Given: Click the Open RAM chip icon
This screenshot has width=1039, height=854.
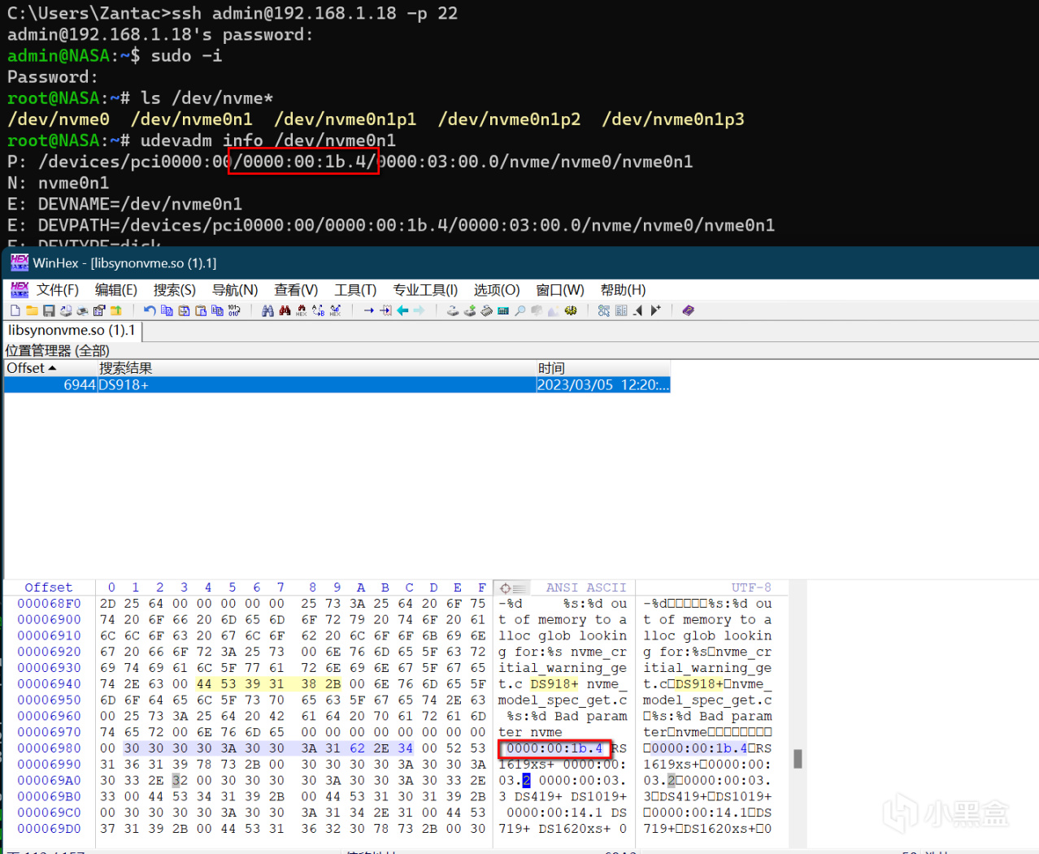Looking at the screenshot, I should pyautogui.click(x=486, y=310).
